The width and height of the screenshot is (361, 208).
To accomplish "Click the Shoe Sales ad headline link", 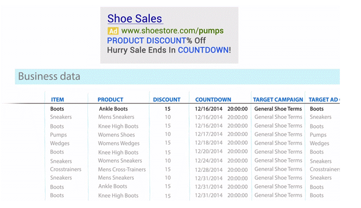I will (135, 19).
